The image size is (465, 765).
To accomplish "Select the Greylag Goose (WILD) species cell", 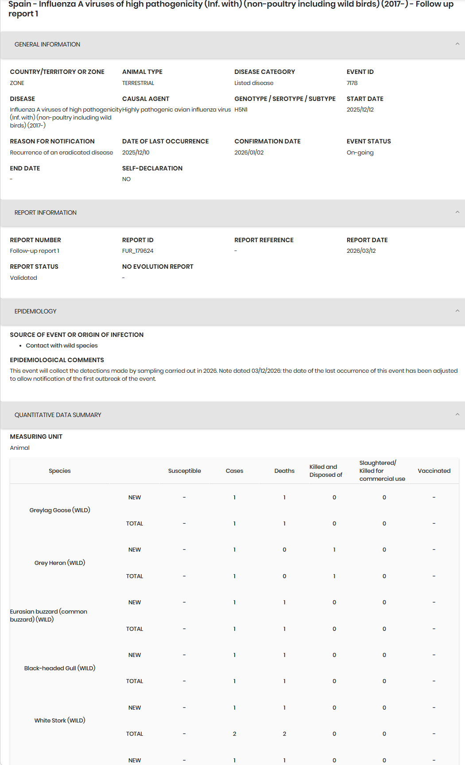I will 60,510.
